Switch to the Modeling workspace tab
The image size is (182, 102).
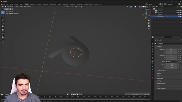coord(32,5)
